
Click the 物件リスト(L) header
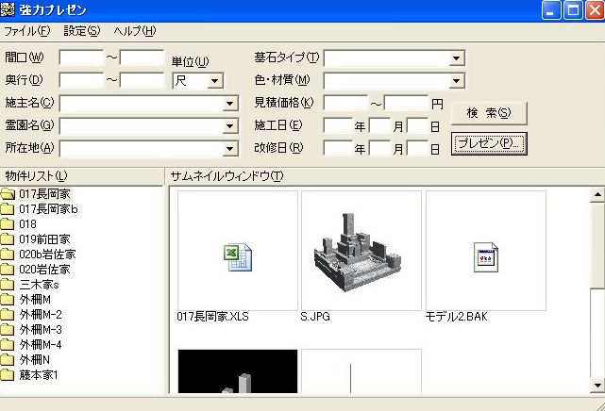pos(36,176)
